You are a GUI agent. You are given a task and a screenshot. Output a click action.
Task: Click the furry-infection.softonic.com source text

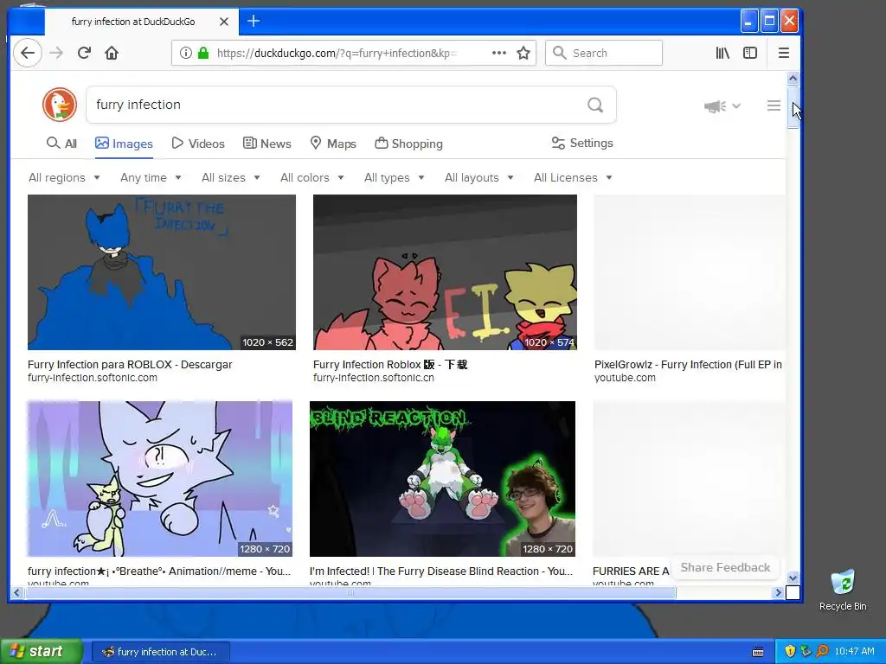(93, 378)
